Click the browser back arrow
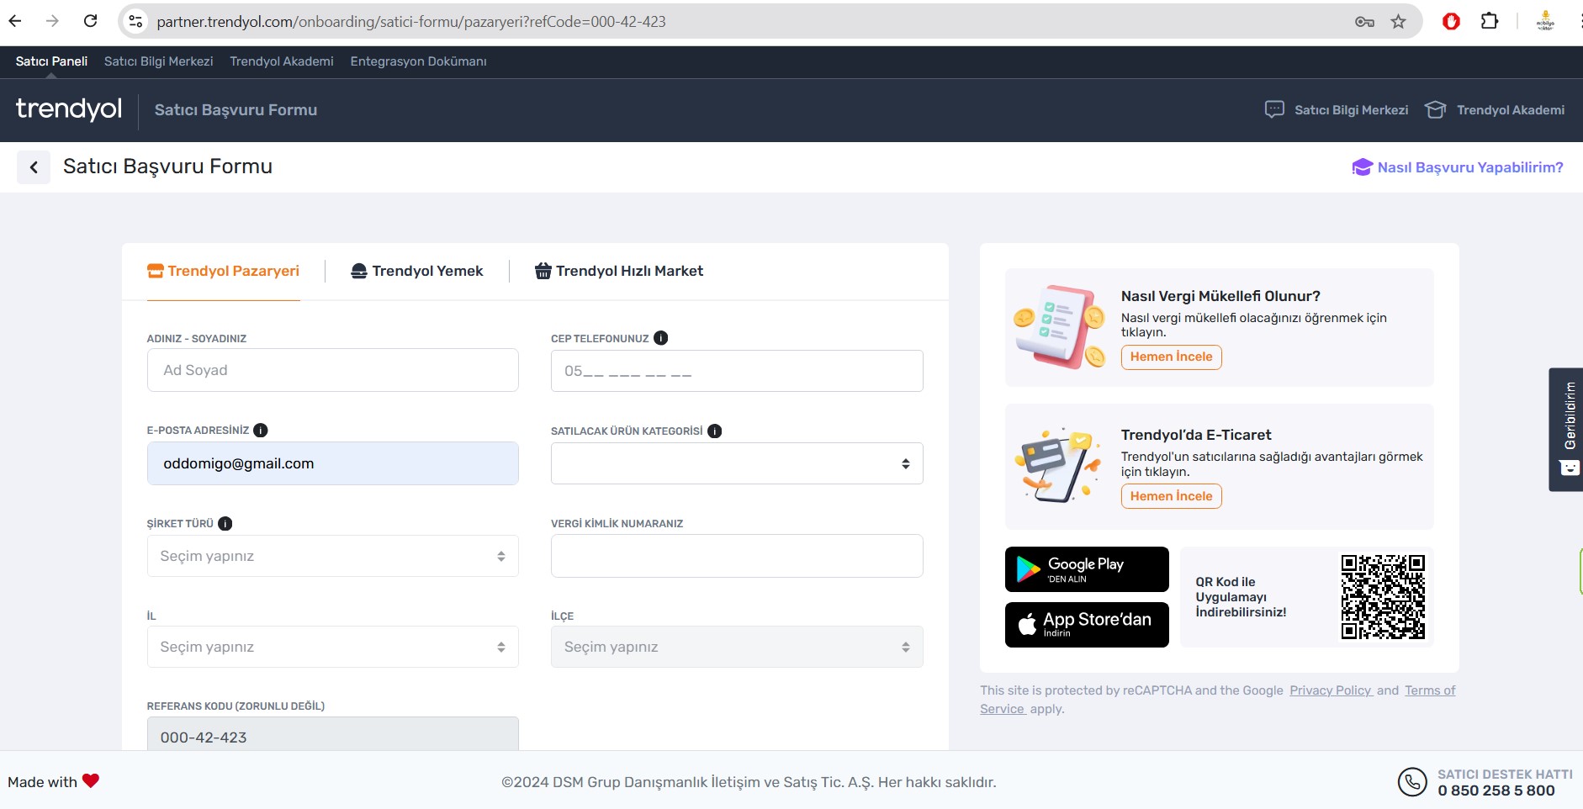This screenshot has width=1583, height=809. [x=15, y=21]
